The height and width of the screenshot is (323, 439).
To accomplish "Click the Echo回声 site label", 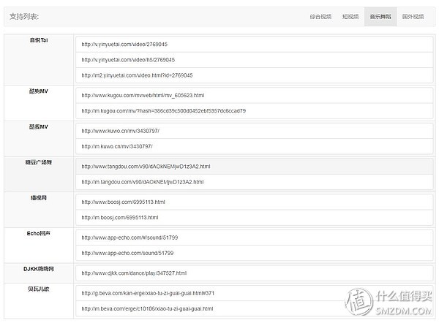I will tap(39, 233).
